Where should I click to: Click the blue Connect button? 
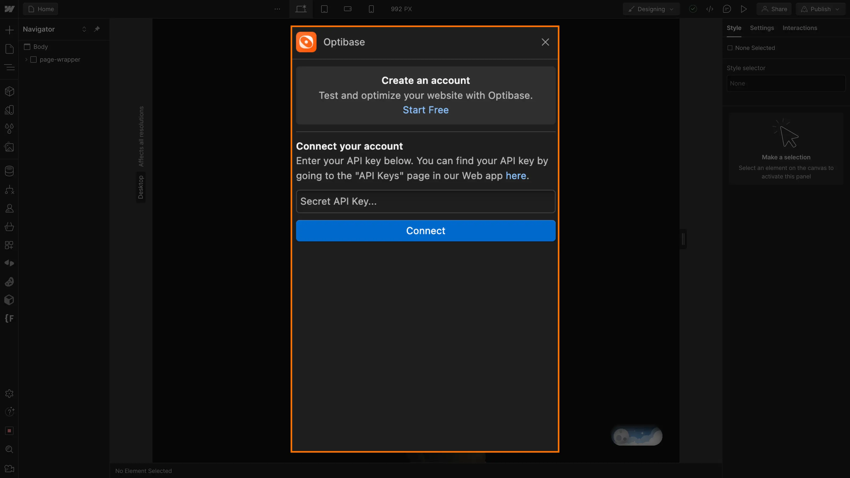tap(426, 230)
